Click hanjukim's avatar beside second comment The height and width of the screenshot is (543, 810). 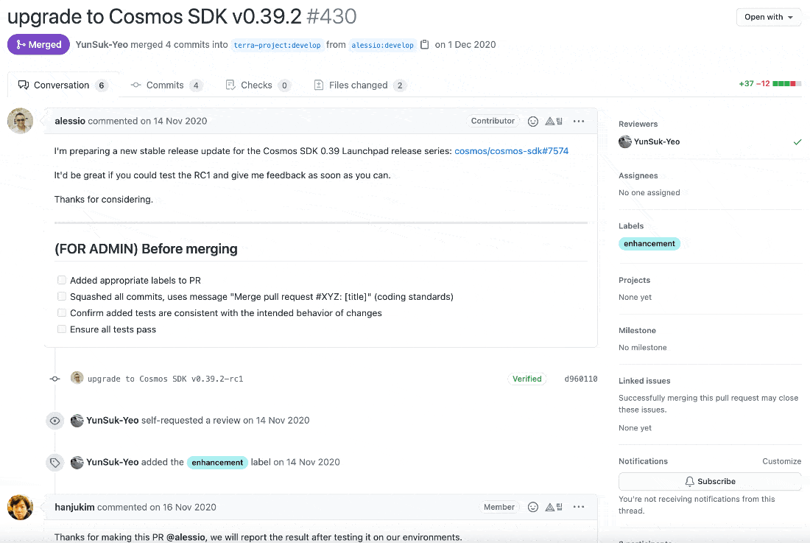click(20, 508)
